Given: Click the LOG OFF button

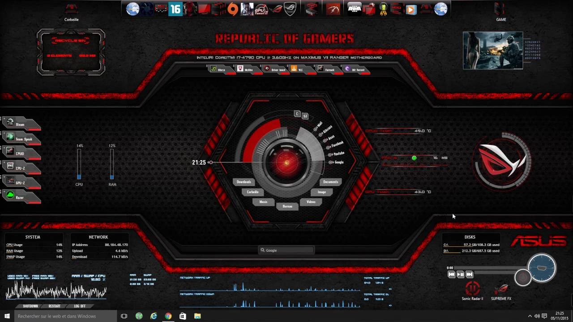Looking at the screenshot, I should pos(80,306).
